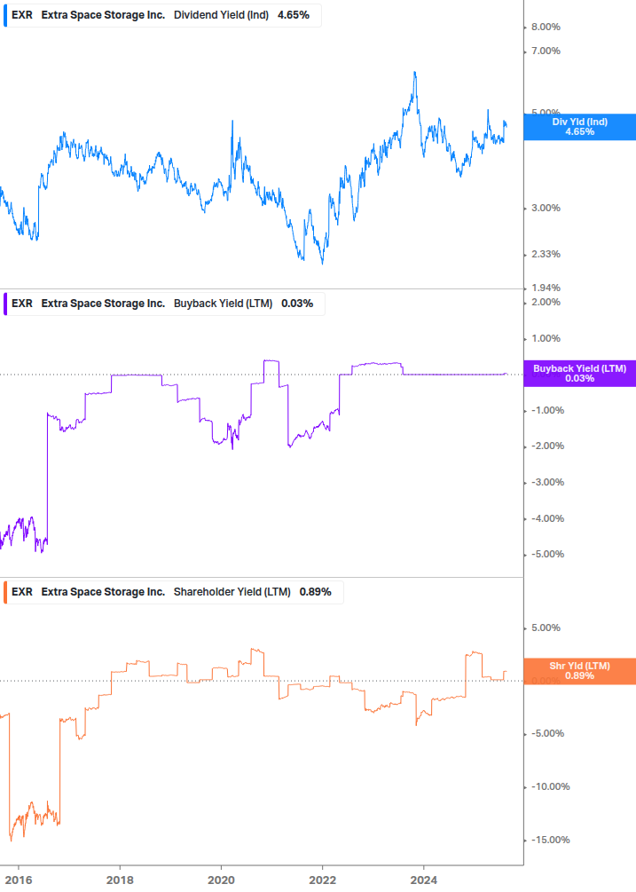Click the 8.00% axis label in dividend chart

click(x=546, y=27)
